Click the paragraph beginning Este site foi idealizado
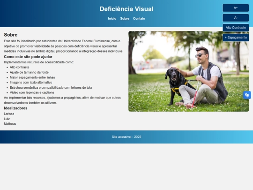Screen dimensions: 253x190 coord(64,46)
